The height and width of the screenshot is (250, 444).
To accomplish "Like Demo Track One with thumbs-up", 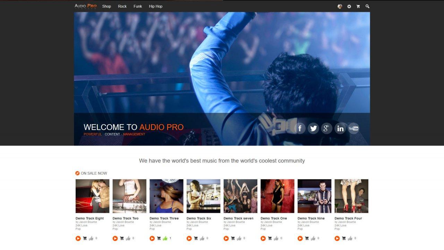I will [276, 238].
